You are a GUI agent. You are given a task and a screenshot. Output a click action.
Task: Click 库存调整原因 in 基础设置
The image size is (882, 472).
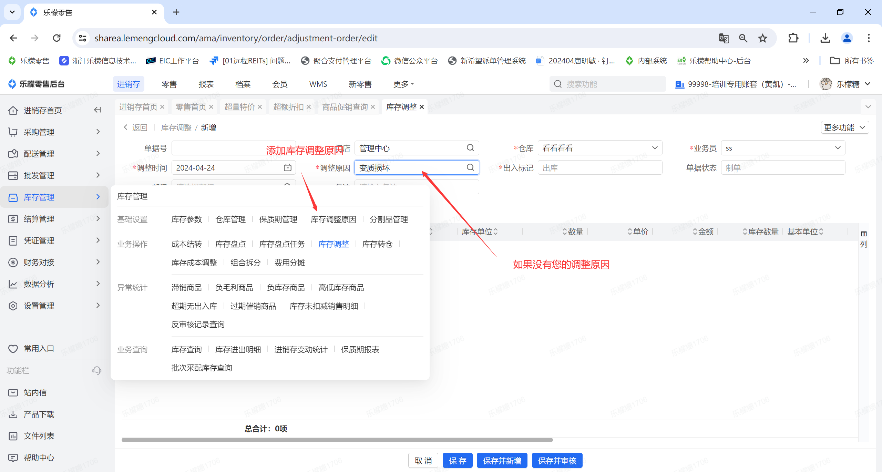tap(333, 219)
